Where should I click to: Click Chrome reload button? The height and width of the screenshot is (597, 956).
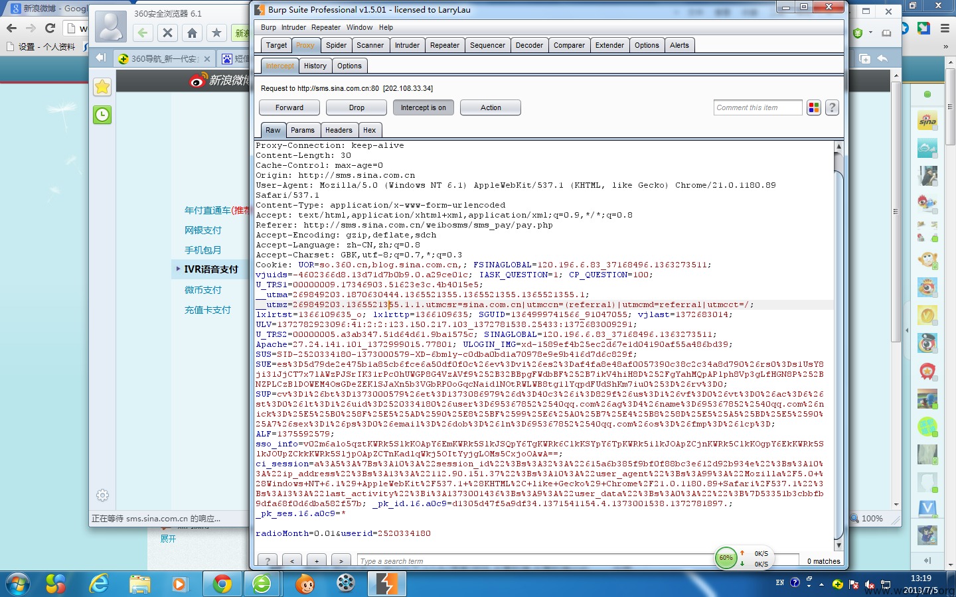click(x=50, y=28)
